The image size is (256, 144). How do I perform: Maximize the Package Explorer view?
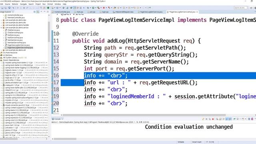[x=48, y=12]
